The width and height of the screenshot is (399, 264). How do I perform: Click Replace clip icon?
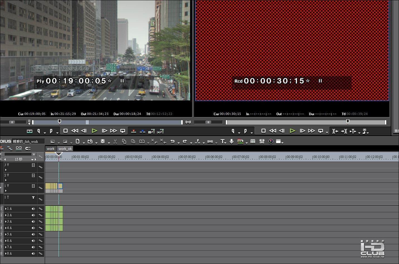[x=142, y=142]
